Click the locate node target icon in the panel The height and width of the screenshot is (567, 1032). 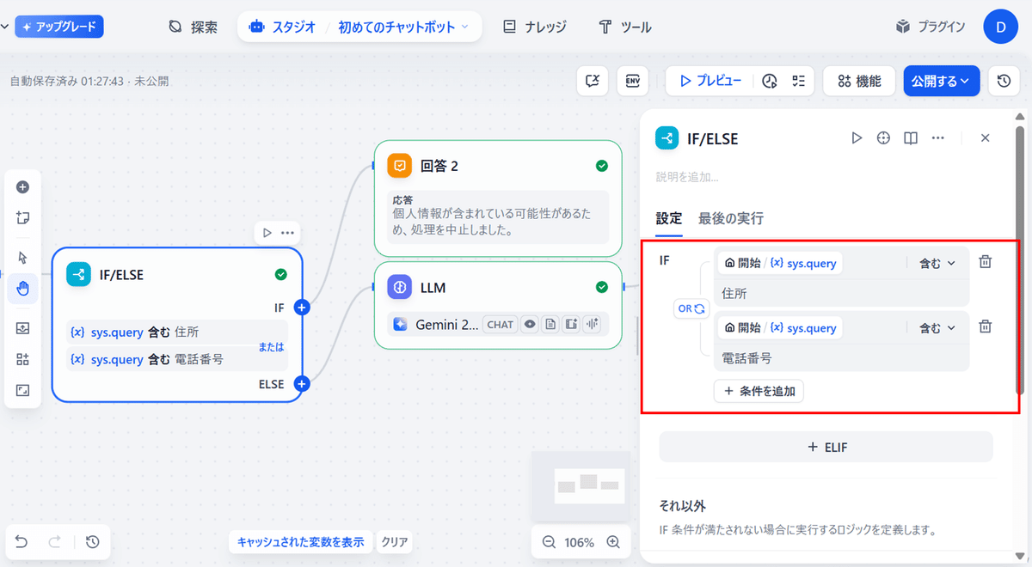[883, 137]
